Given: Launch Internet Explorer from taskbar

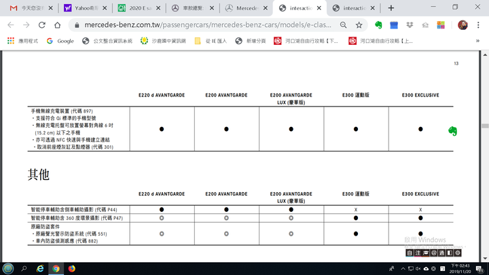Looking at the screenshot, I should (x=40, y=268).
